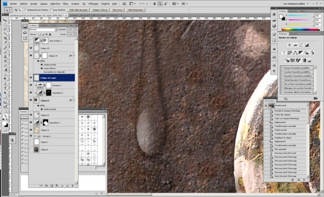Open Launch Bridge icon in application bar
324x197 pixels.
(x=124, y=4)
